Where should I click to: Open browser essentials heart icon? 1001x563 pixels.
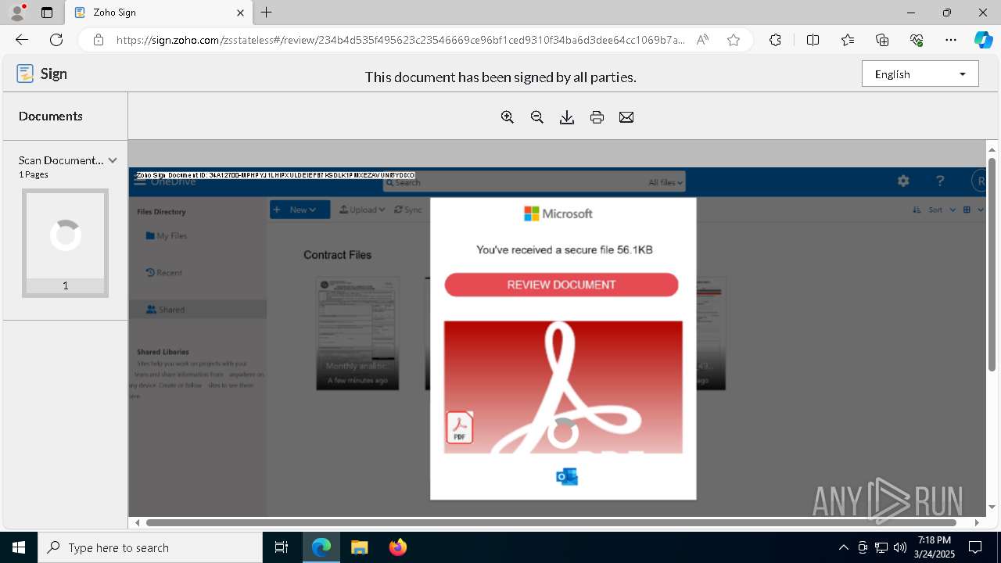917,40
